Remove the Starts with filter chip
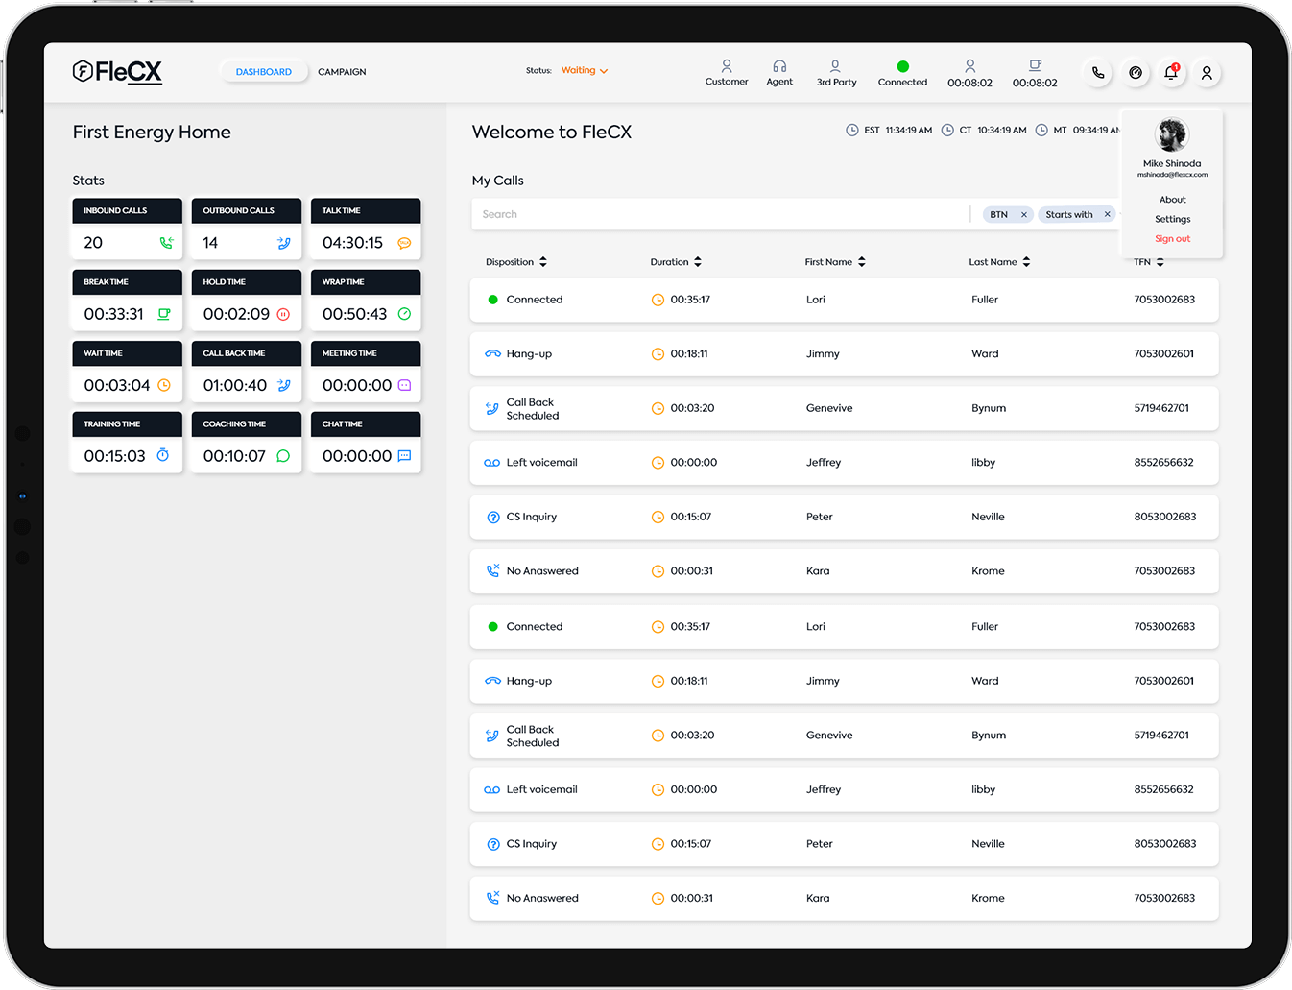Viewport: 1292px width, 990px height. pyautogui.click(x=1107, y=215)
